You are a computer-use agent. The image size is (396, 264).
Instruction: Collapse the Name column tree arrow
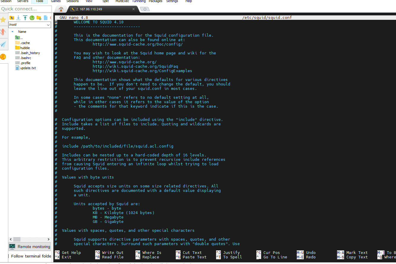pos(12,31)
